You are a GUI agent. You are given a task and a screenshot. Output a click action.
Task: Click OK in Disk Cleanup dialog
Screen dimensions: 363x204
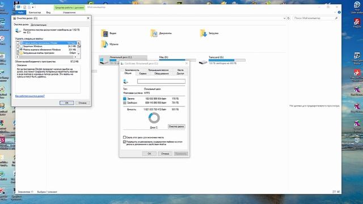click(67, 103)
